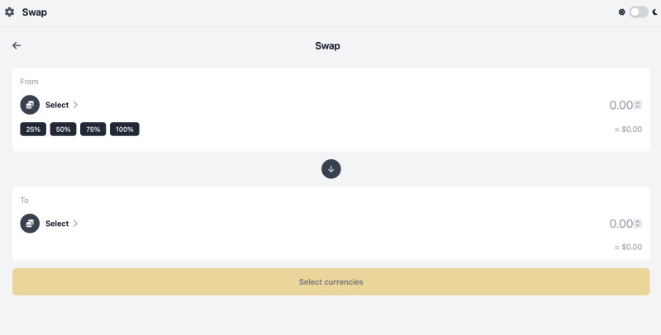
Task: Click the moon dark-mode icon
Action: (654, 12)
